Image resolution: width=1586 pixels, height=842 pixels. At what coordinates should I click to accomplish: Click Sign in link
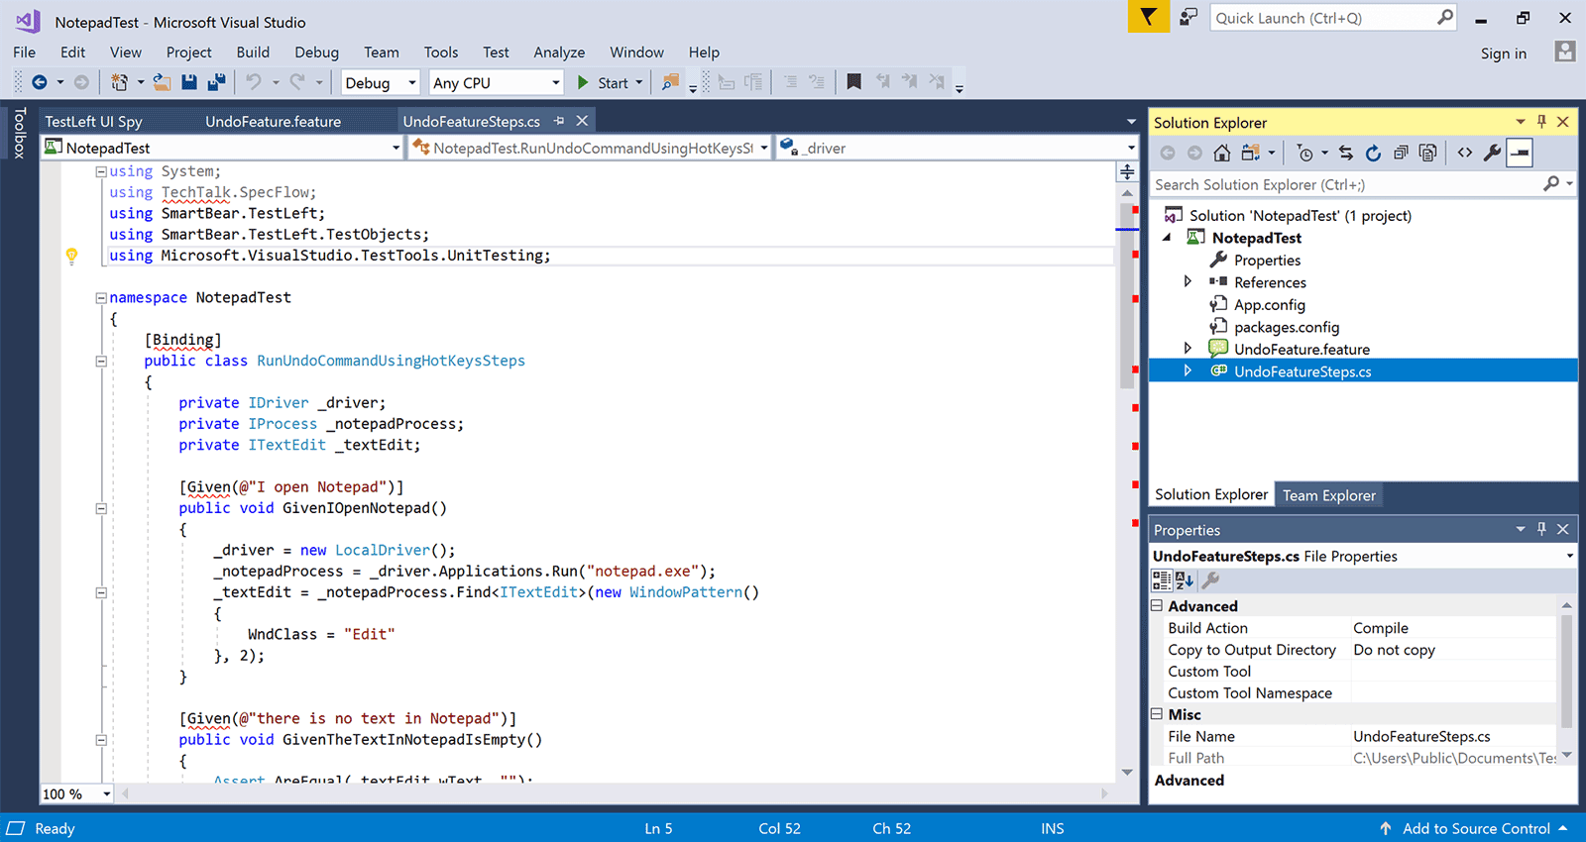point(1503,53)
